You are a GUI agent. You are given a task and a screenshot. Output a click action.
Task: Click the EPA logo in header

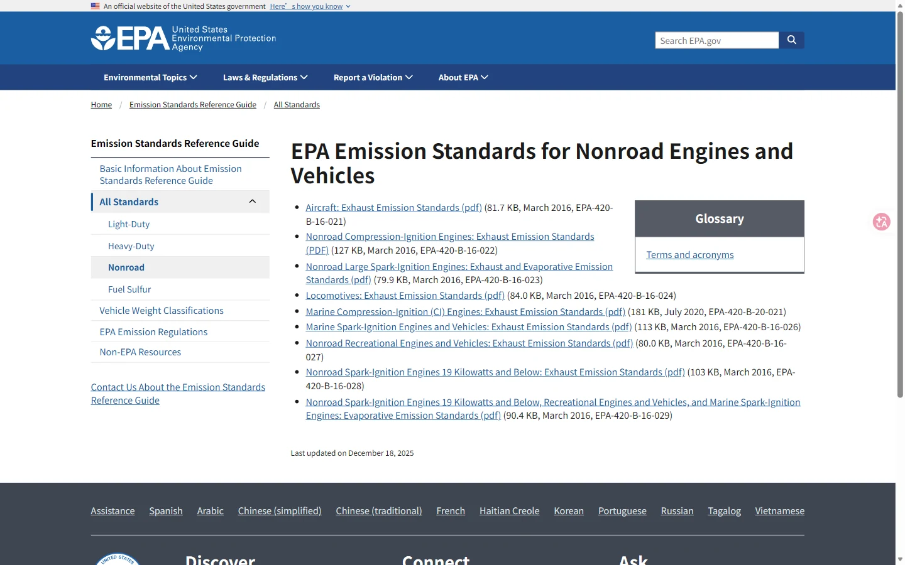[184, 38]
